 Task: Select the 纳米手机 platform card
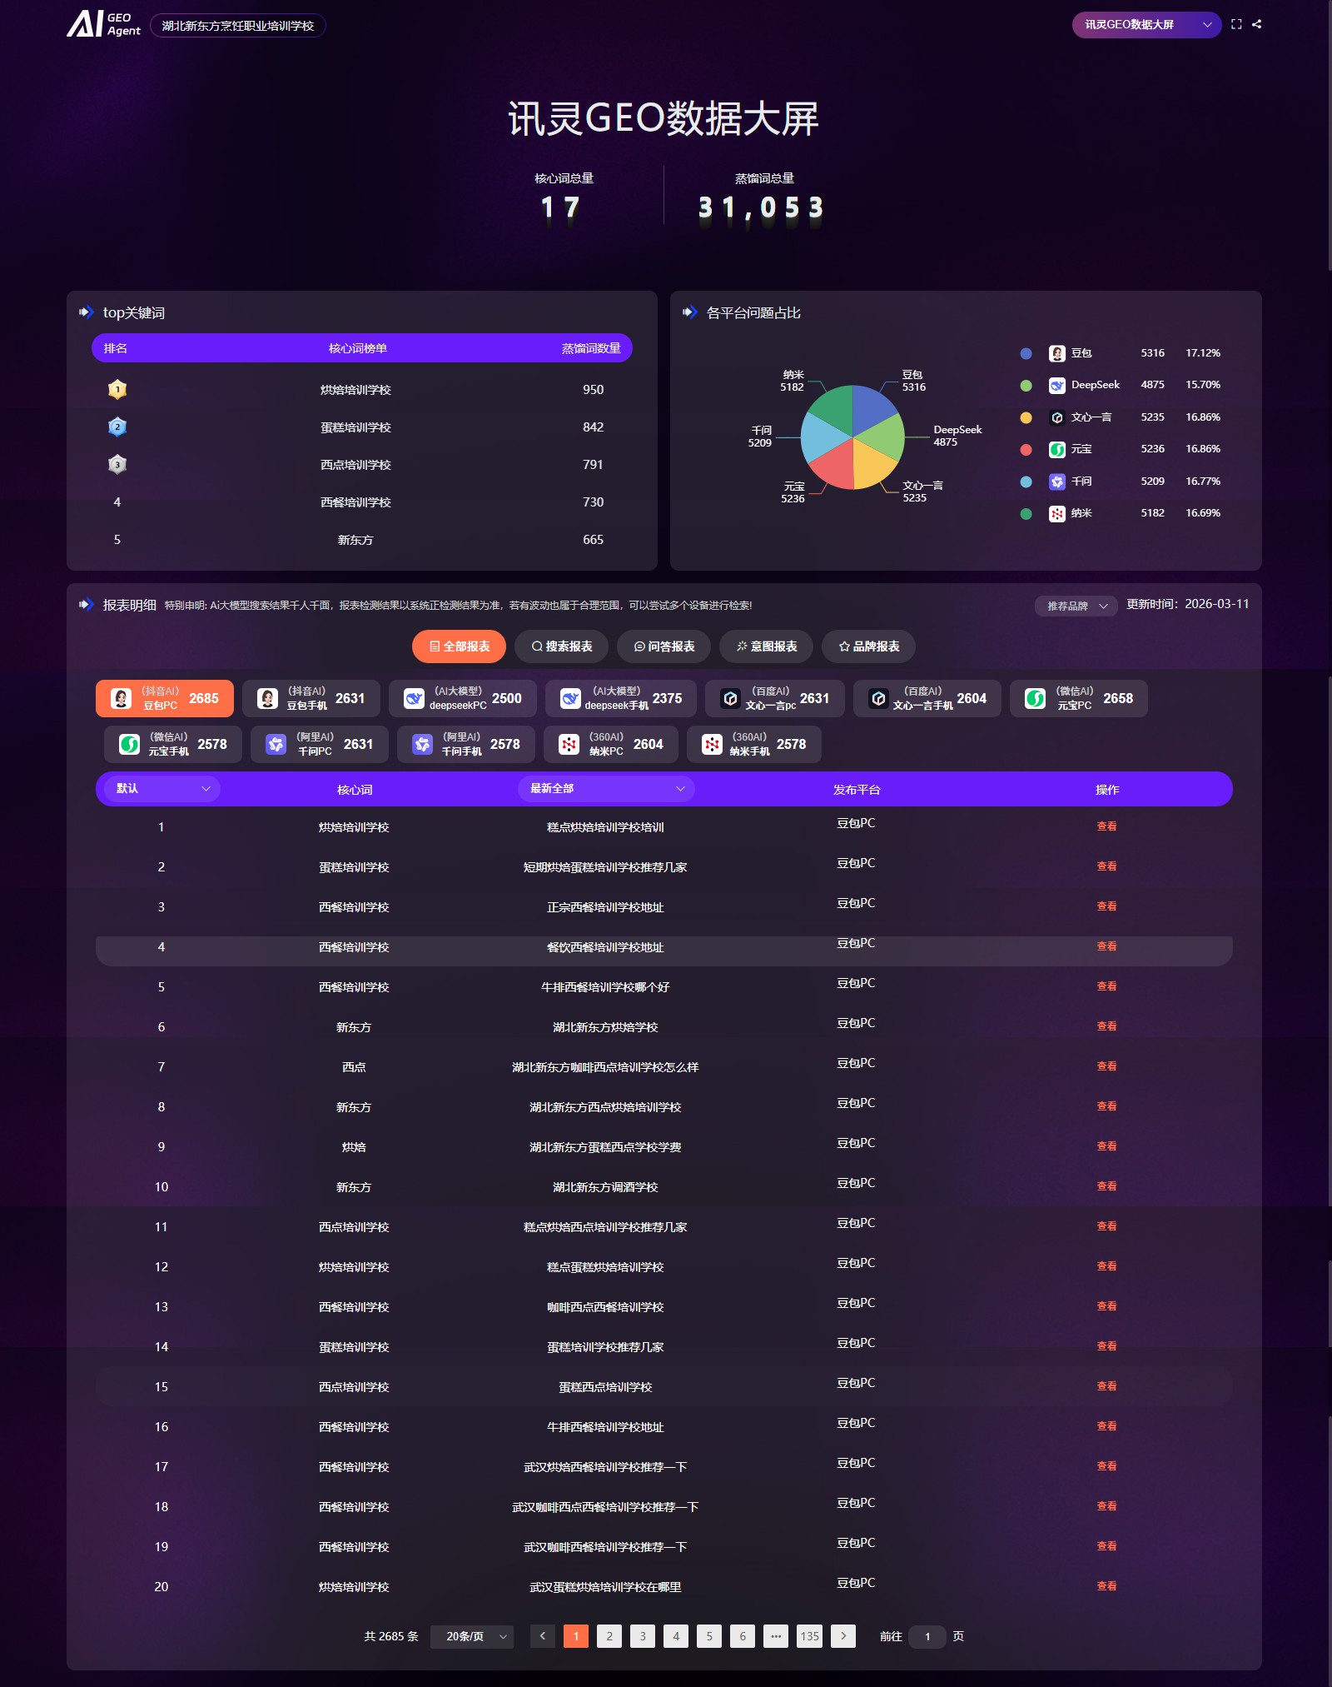tap(754, 744)
